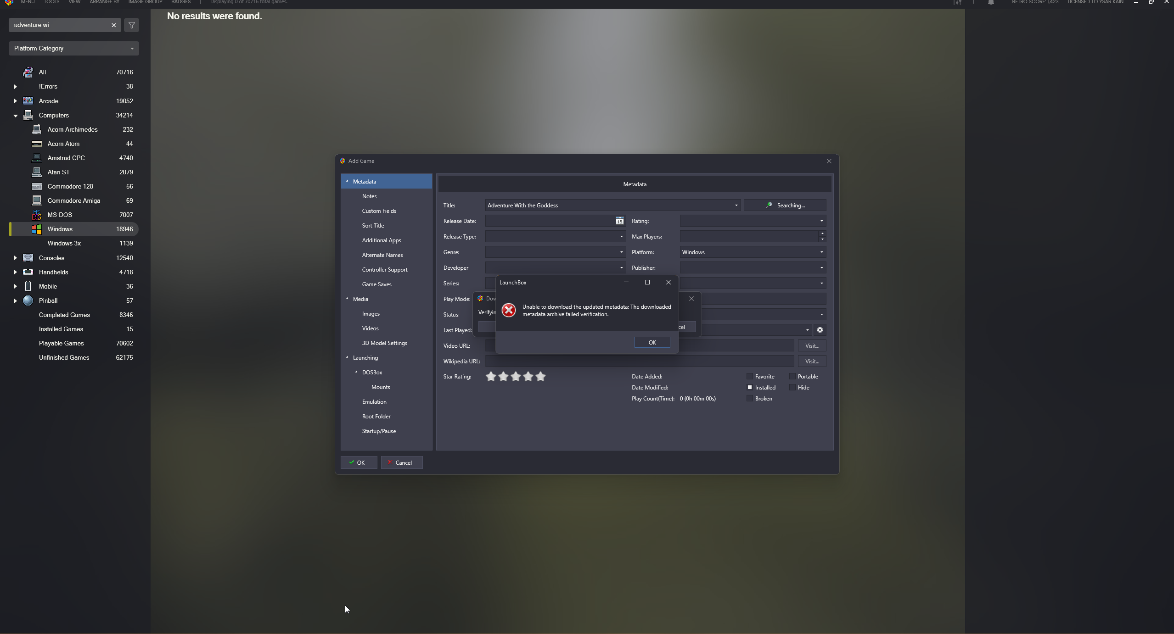Open the ARRANGE BY menu
Image resolution: width=1174 pixels, height=634 pixels.
104,2
